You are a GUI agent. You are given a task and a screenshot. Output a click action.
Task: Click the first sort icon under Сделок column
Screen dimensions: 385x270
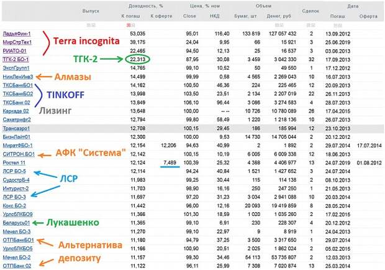[309, 25]
